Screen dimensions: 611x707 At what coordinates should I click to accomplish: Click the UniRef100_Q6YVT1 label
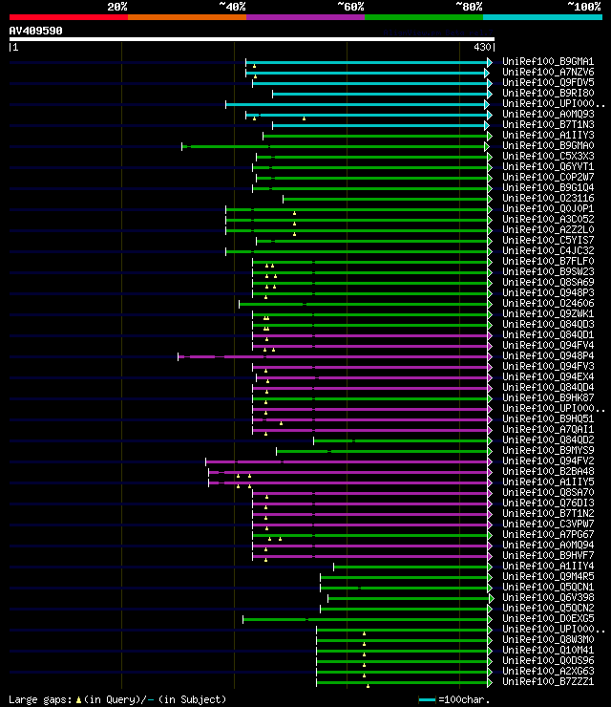(548, 167)
